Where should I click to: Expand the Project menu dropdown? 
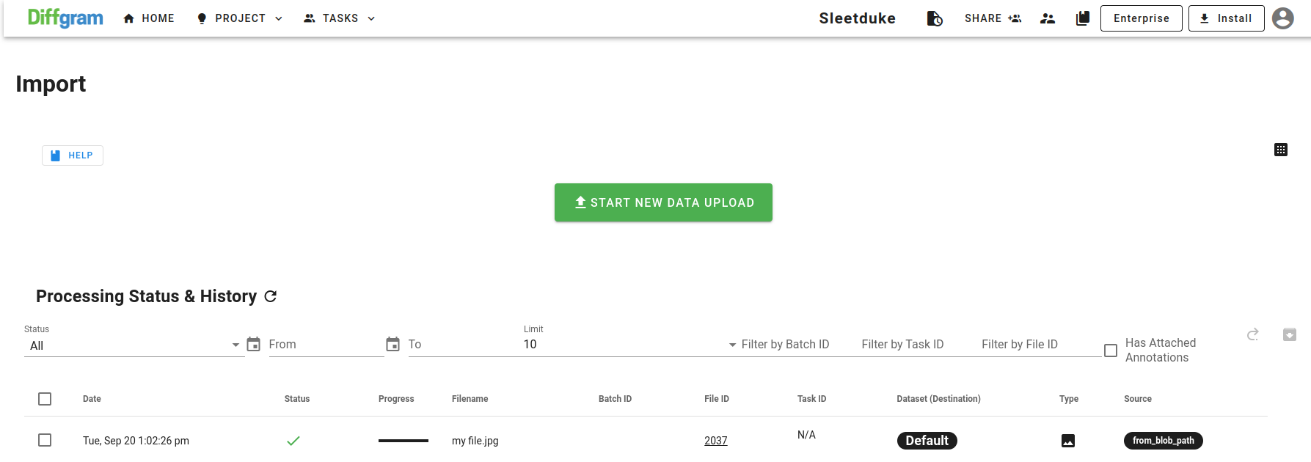click(240, 18)
